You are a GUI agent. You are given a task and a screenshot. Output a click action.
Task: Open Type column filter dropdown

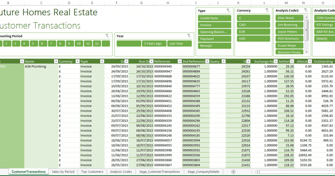pyautogui.click(x=102, y=61)
